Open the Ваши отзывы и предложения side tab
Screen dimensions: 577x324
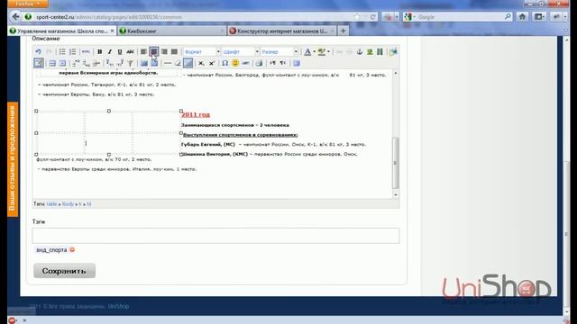(x=13, y=159)
